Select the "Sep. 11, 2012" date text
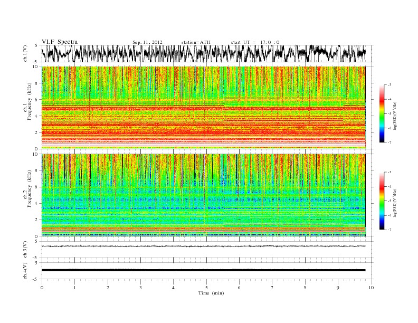The width and height of the screenshot is (418, 323). click(x=147, y=42)
